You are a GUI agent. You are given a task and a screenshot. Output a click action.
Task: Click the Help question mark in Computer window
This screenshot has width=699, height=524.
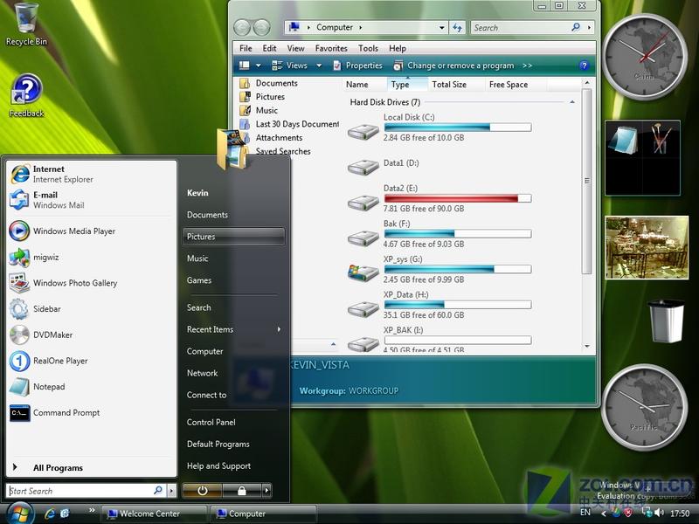(584, 65)
